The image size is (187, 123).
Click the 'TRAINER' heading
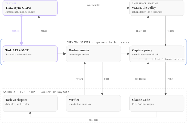point(11,4)
